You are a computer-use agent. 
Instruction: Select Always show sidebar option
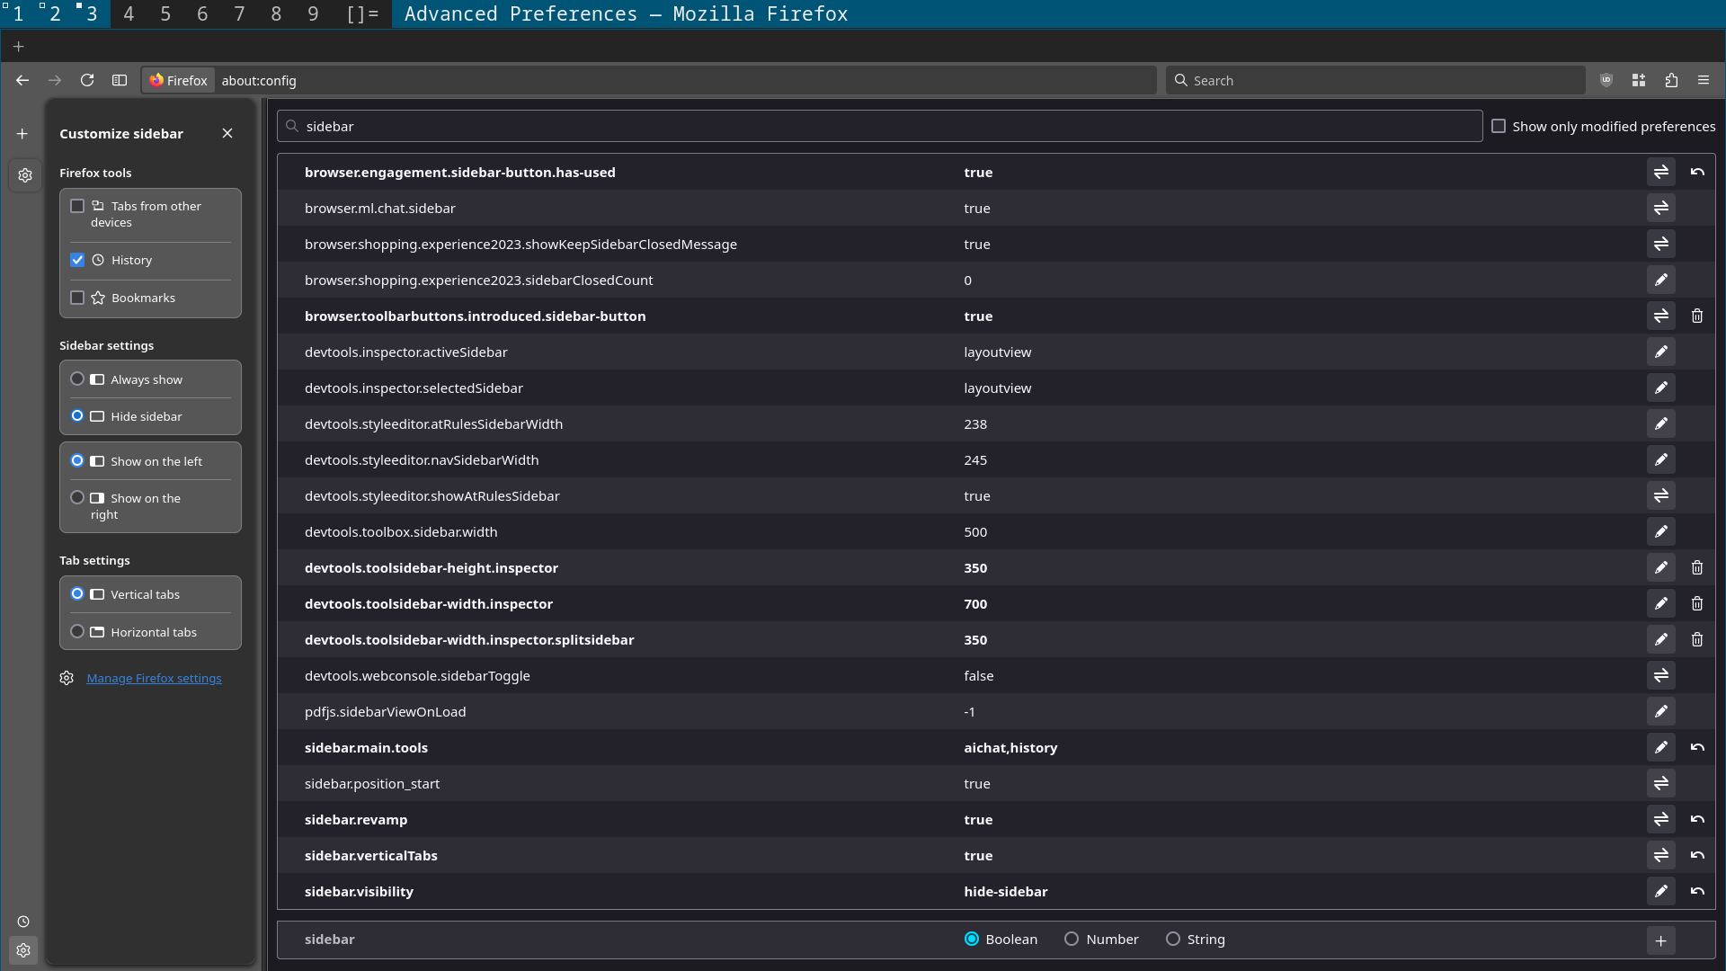[77, 379]
